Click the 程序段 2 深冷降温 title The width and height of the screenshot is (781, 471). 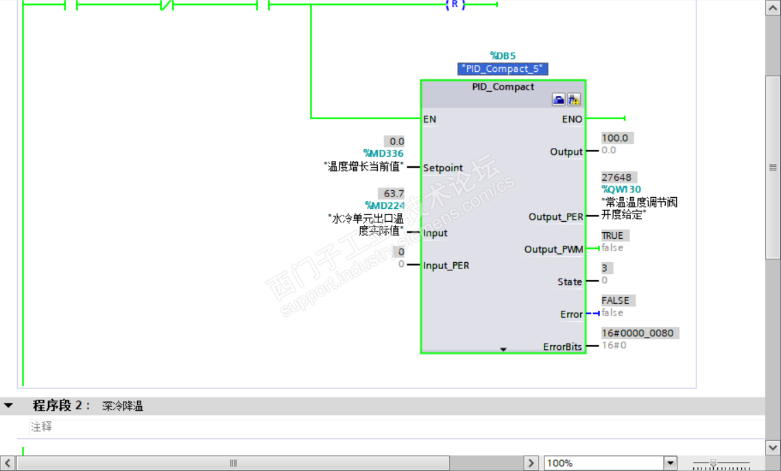click(88, 405)
